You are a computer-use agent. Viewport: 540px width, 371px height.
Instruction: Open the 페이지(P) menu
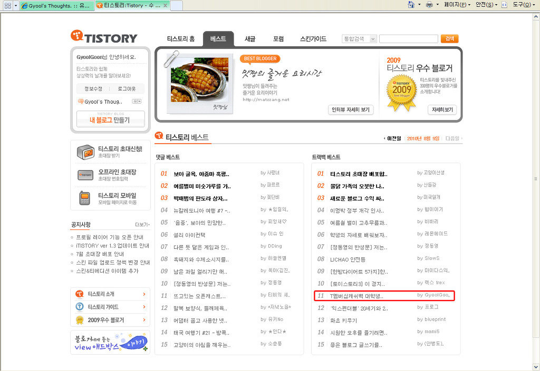(x=457, y=4)
